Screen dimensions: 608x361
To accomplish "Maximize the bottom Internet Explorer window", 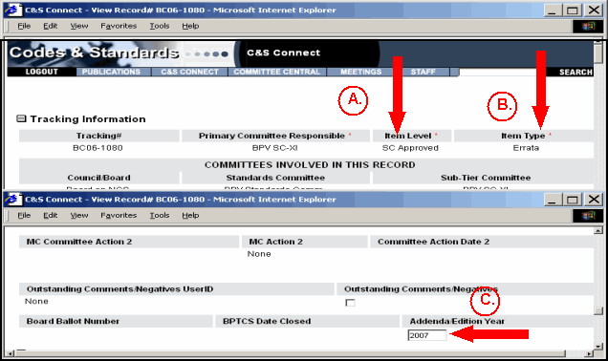I will pos(573,200).
